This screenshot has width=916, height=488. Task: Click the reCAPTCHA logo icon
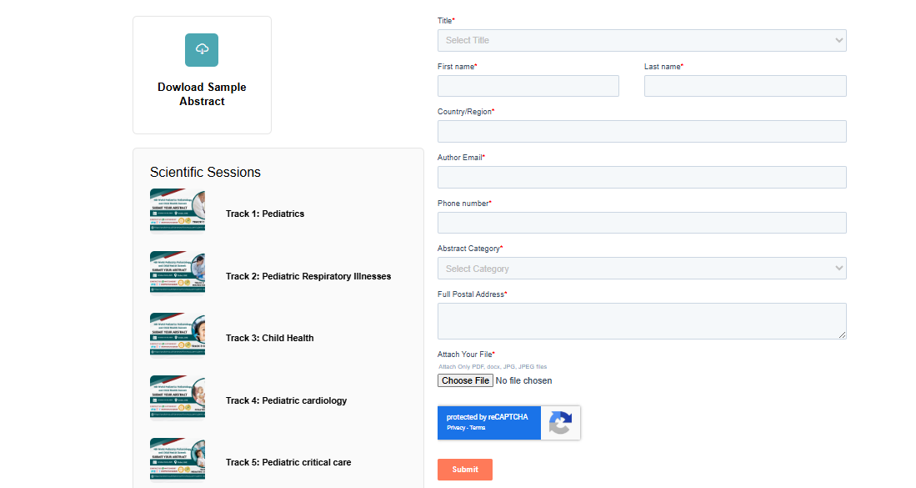click(560, 423)
